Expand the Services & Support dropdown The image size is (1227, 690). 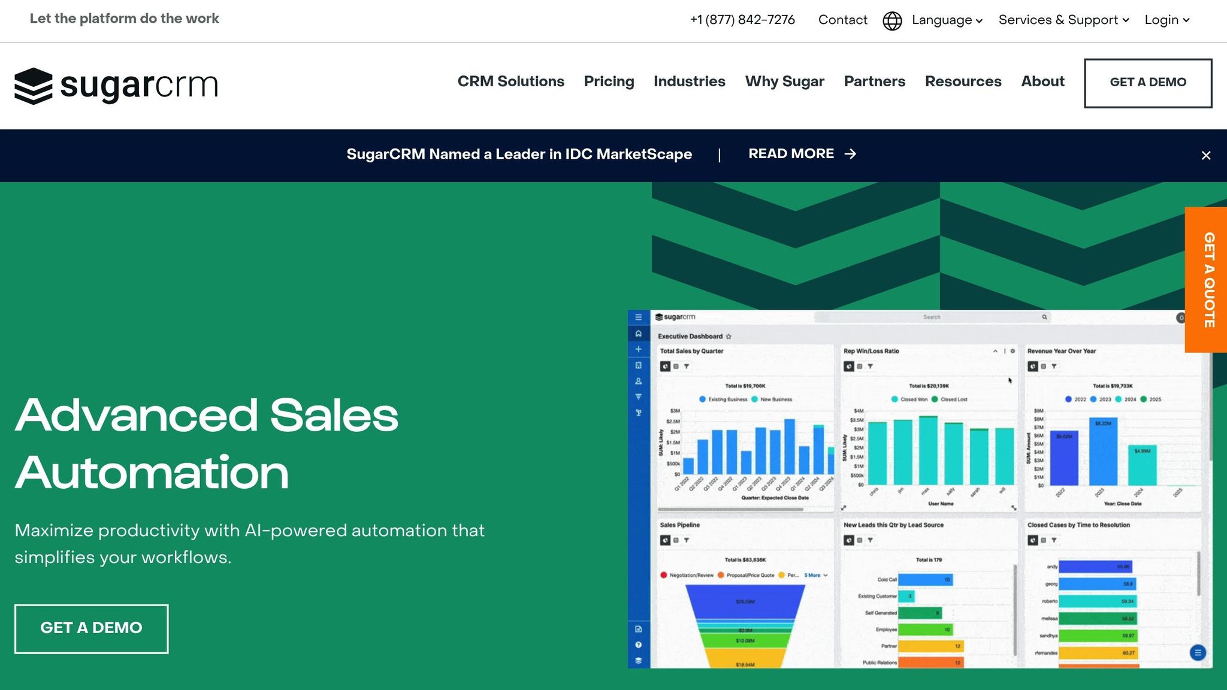click(1064, 20)
